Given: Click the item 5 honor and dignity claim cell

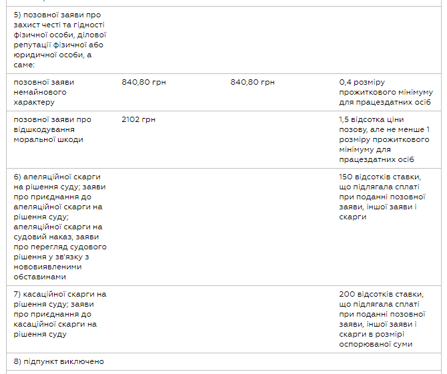Looking at the screenshot, I should point(59,39).
